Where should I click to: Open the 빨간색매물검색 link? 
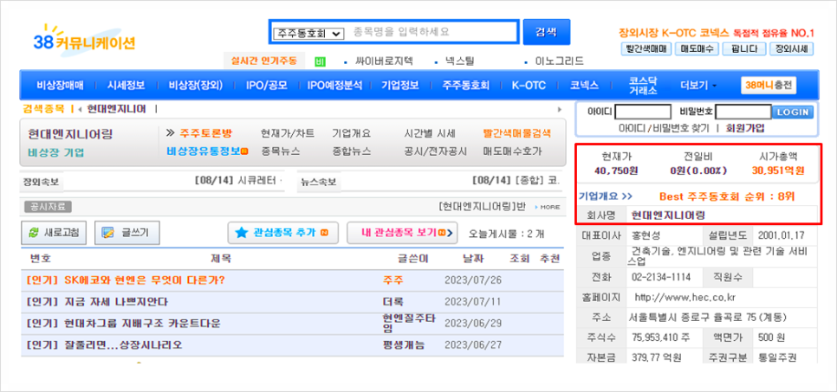pyautogui.click(x=516, y=133)
